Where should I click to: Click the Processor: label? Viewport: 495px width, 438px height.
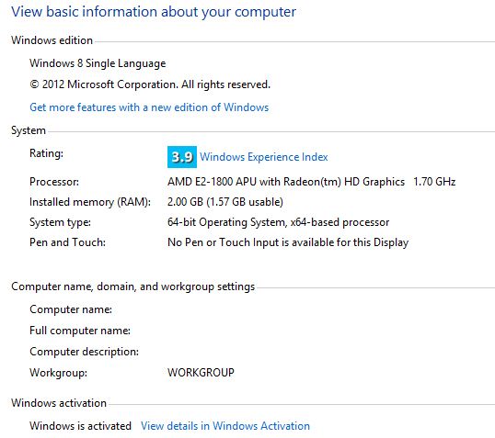[54, 182]
